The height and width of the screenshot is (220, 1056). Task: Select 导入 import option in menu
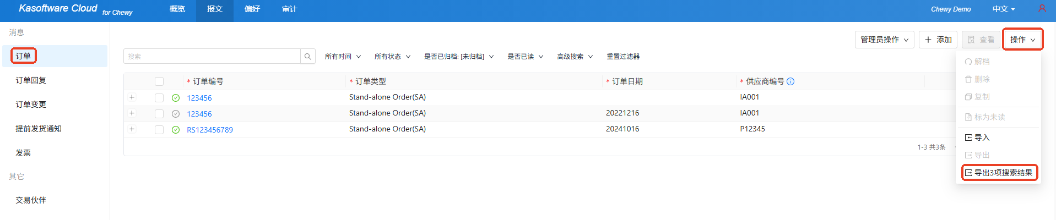pyautogui.click(x=981, y=137)
